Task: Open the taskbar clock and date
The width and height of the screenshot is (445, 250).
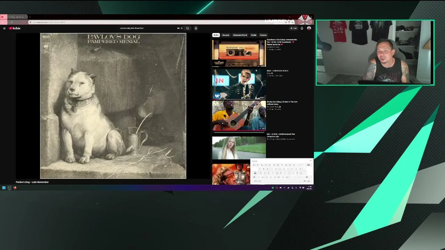Action: click(309, 188)
